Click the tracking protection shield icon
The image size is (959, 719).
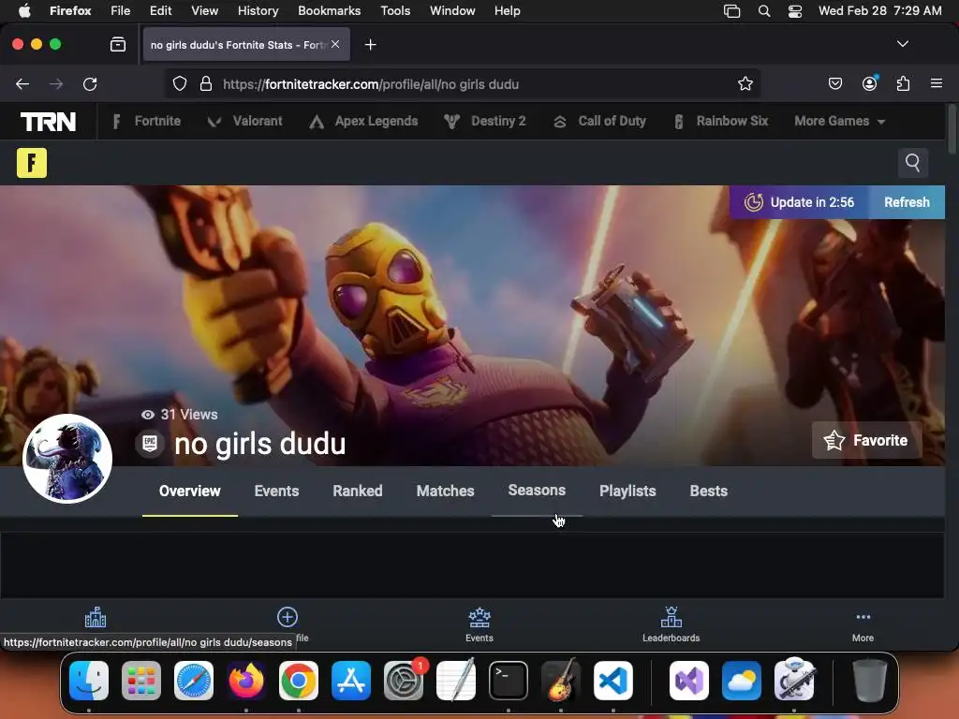(x=179, y=83)
